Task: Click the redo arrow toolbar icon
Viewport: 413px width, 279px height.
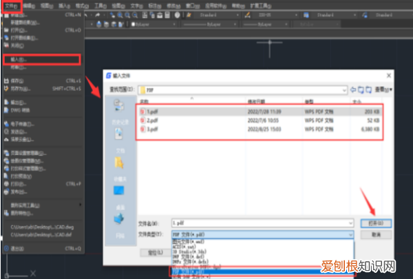Action: (98, 15)
